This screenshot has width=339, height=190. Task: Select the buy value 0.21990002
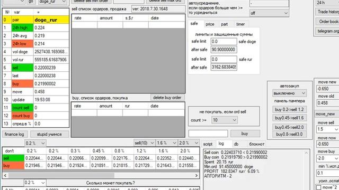click(x=51, y=83)
